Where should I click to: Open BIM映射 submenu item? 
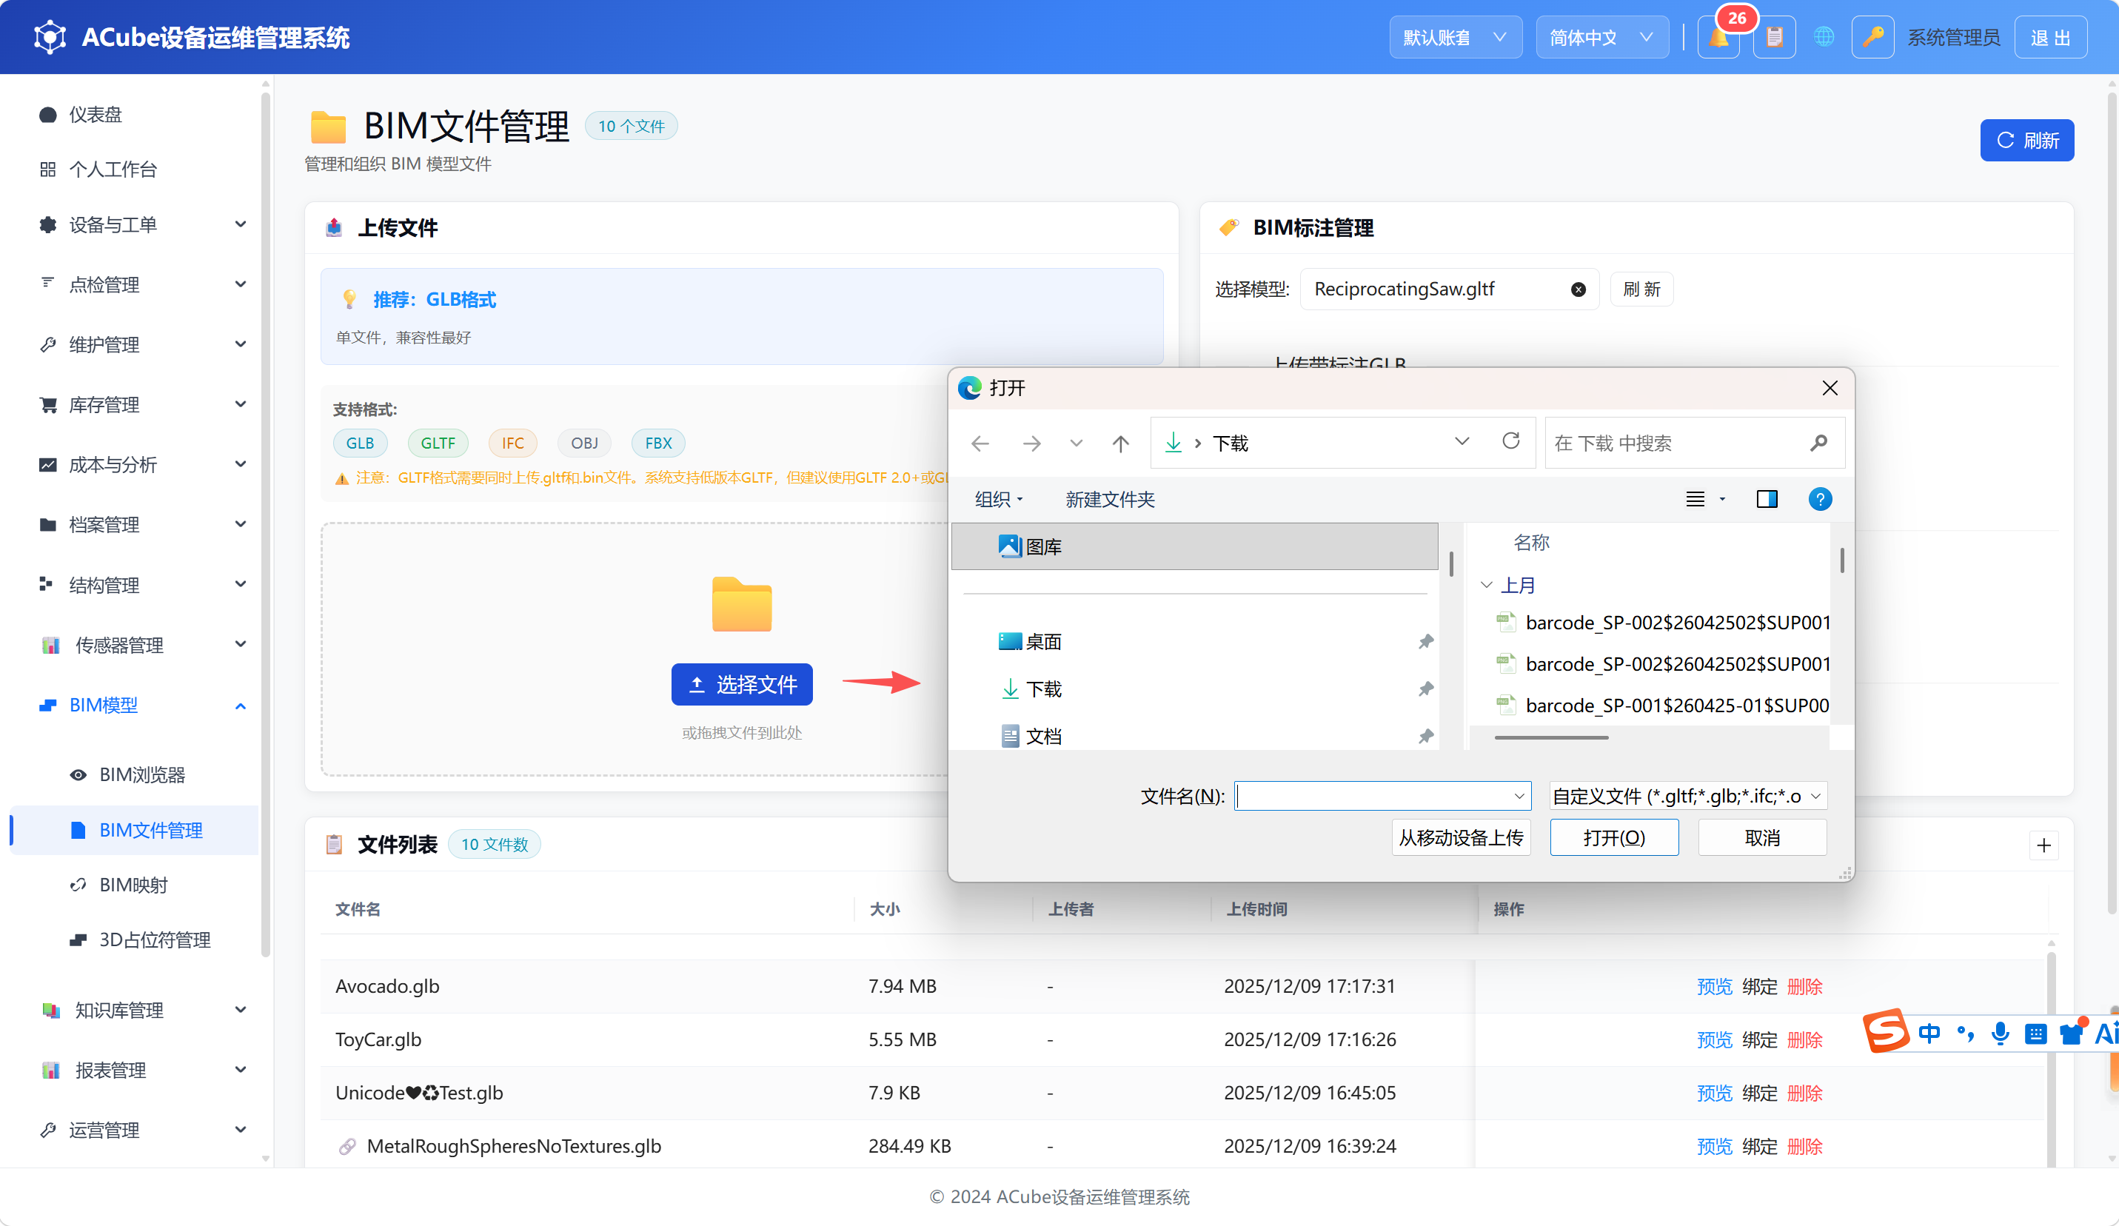(134, 885)
